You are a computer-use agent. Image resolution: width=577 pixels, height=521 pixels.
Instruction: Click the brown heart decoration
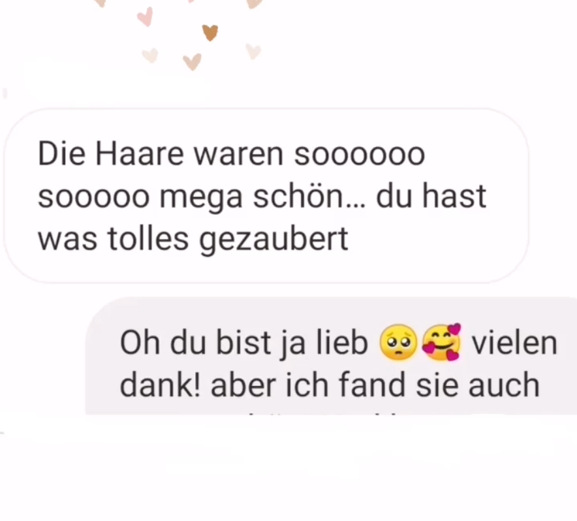point(210,33)
